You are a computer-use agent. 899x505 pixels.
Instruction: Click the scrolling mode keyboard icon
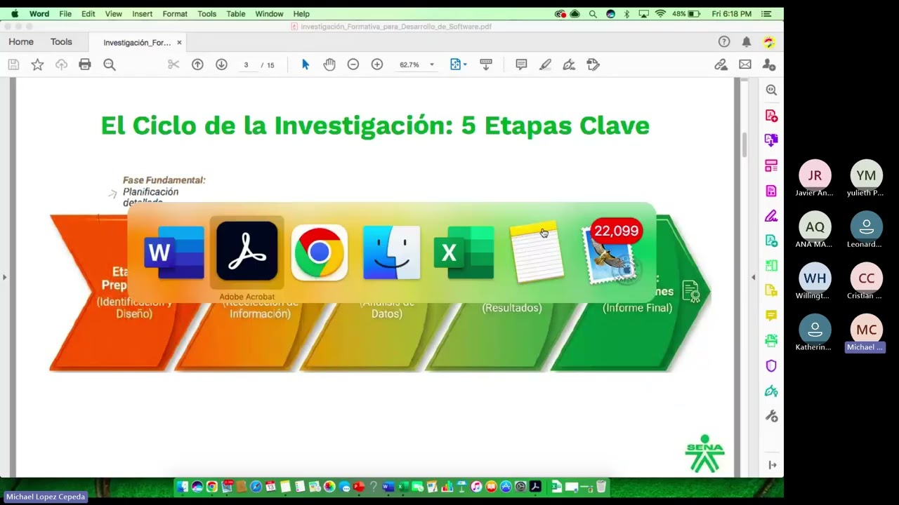click(485, 65)
